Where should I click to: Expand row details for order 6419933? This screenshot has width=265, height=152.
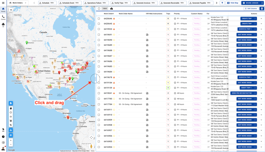(x=261, y=29)
